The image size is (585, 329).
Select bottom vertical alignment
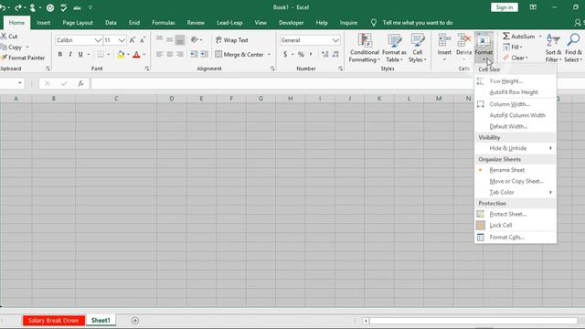click(x=180, y=40)
